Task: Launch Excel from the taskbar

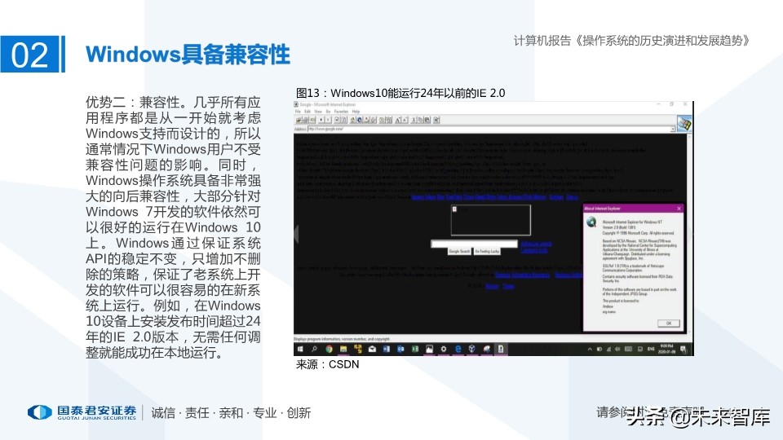Action: point(415,350)
